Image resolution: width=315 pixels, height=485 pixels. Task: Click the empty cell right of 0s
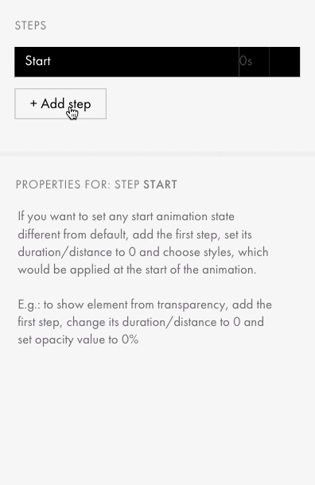284,61
